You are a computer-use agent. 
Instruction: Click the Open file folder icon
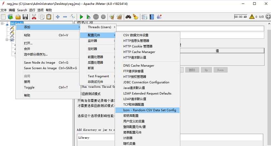tap(18, 17)
